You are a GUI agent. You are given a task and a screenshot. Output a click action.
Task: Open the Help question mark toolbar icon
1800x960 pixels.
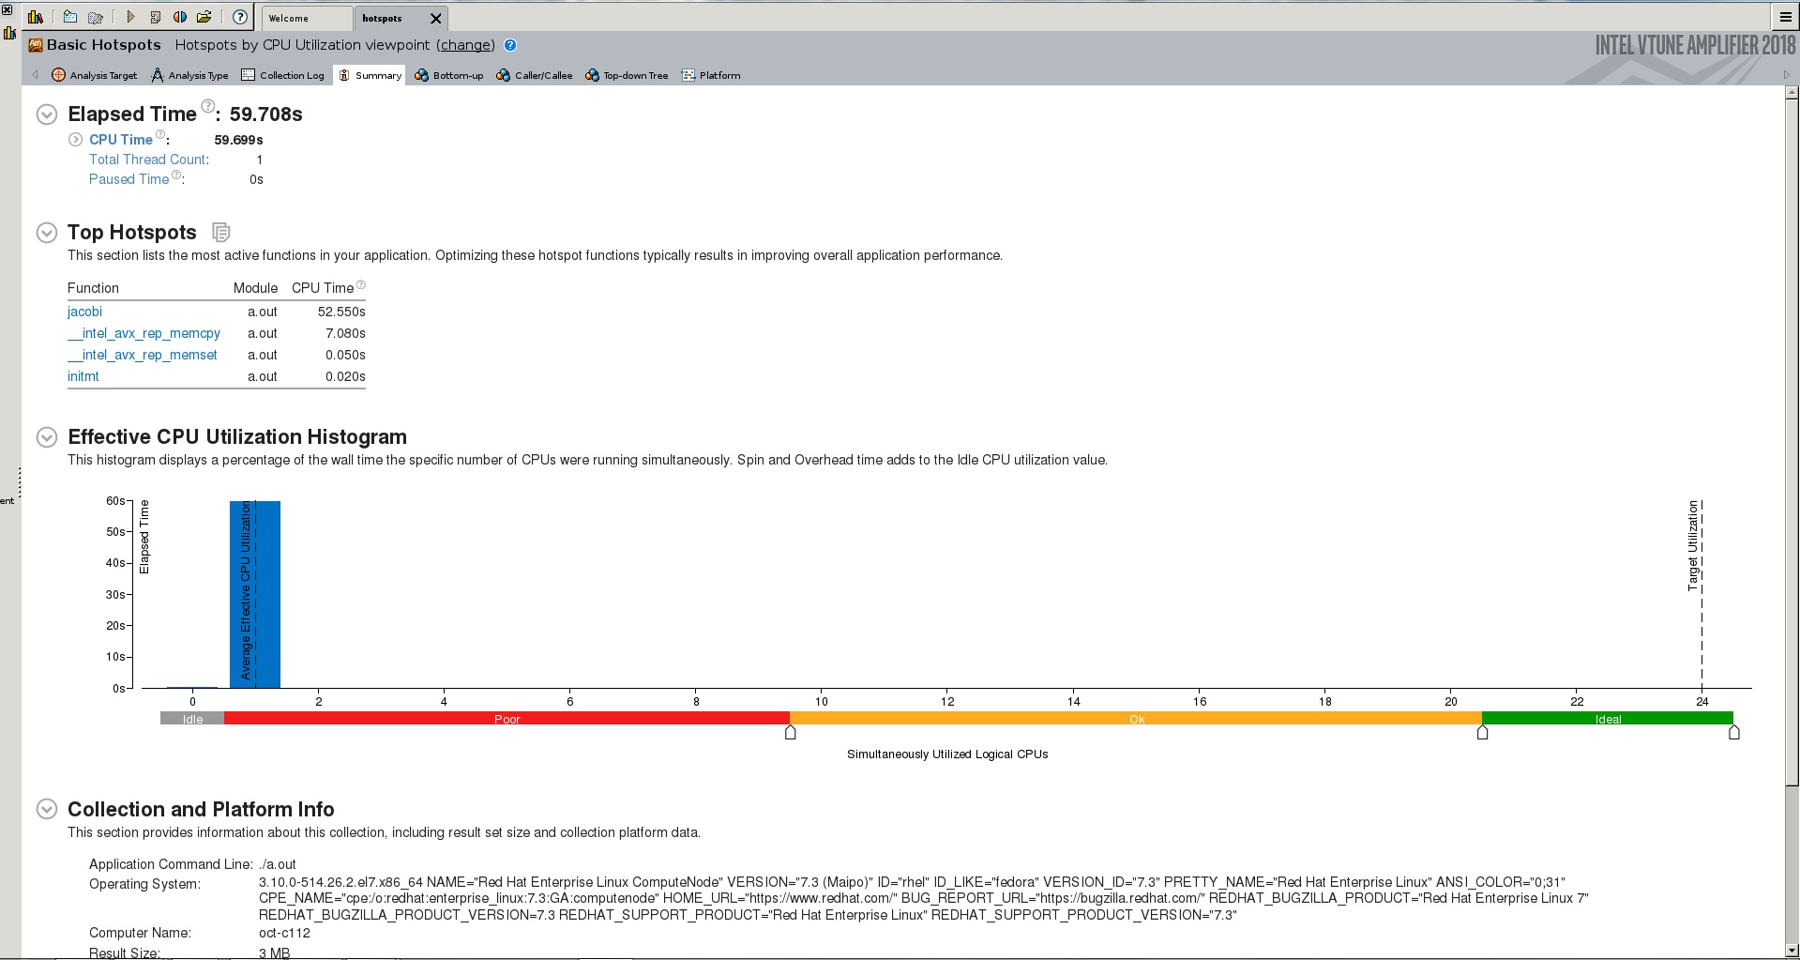point(240,17)
